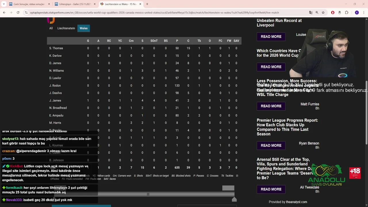
Task: Switch to the Lihtenştayn - Galler tab
Action: (75, 4)
